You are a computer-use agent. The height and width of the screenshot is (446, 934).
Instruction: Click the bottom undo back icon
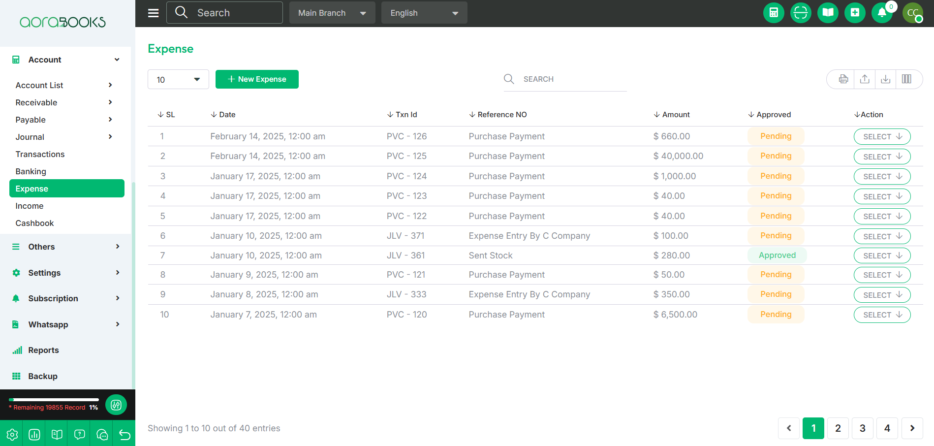click(x=125, y=434)
